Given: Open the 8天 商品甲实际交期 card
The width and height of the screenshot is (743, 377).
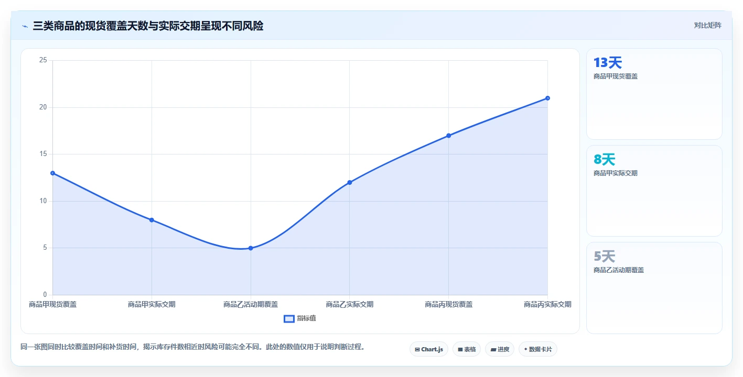Looking at the screenshot, I should (x=654, y=191).
